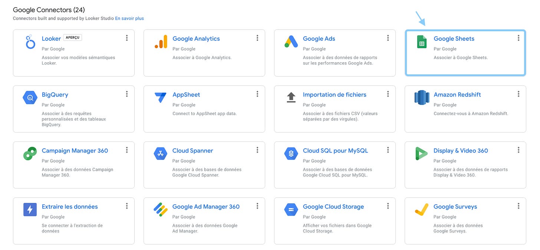
Task: Click the BigQuery hexagon icon
Action: coord(30,98)
